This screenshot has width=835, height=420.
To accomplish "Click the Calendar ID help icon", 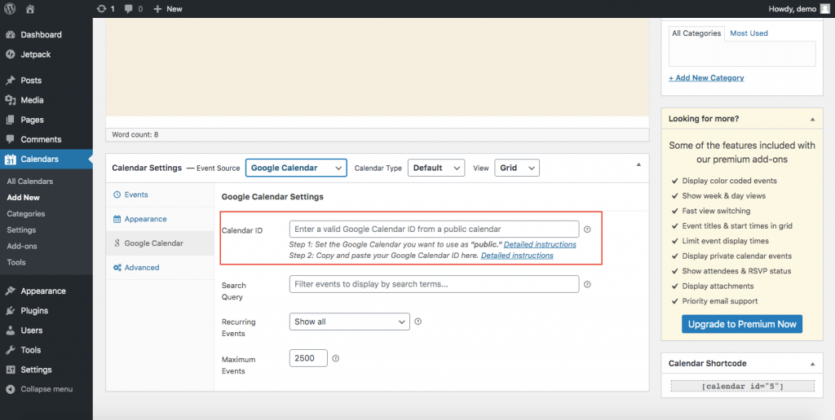I will click(587, 230).
